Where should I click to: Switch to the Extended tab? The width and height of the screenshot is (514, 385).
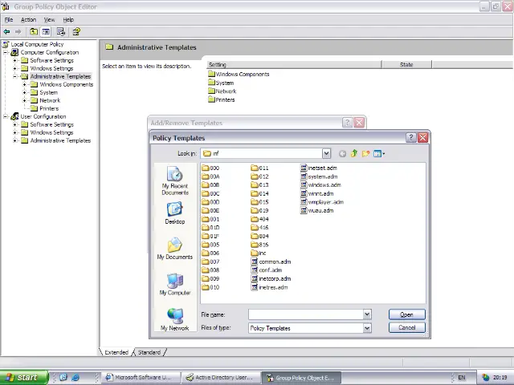[x=116, y=352]
